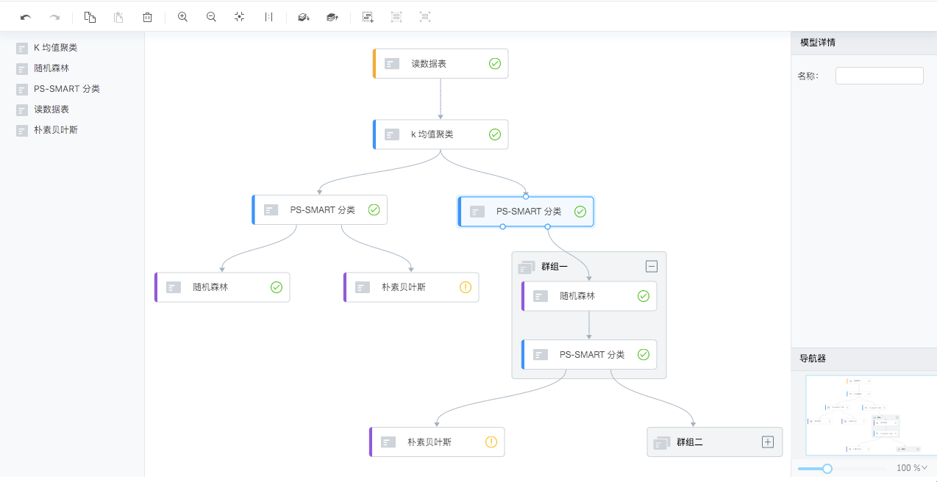The height and width of the screenshot is (482, 937).
Task: Click the 名称： label in details panel
Action: pyautogui.click(x=808, y=76)
